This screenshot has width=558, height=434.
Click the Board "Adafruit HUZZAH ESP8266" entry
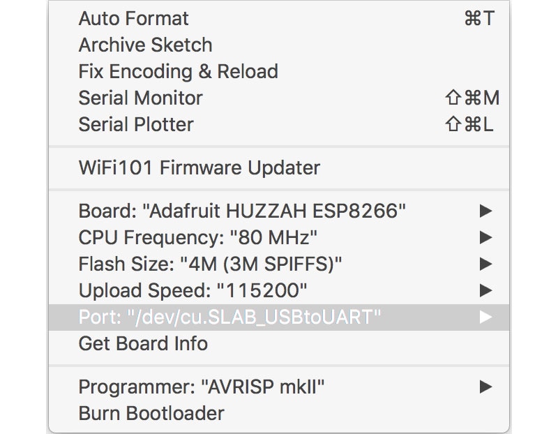tap(242, 211)
